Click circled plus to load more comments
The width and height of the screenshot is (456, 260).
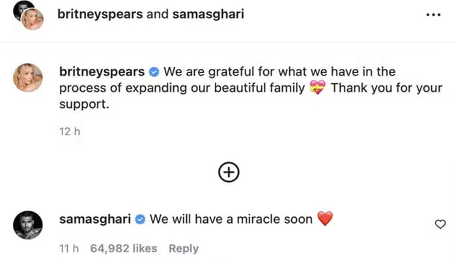[x=229, y=172]
